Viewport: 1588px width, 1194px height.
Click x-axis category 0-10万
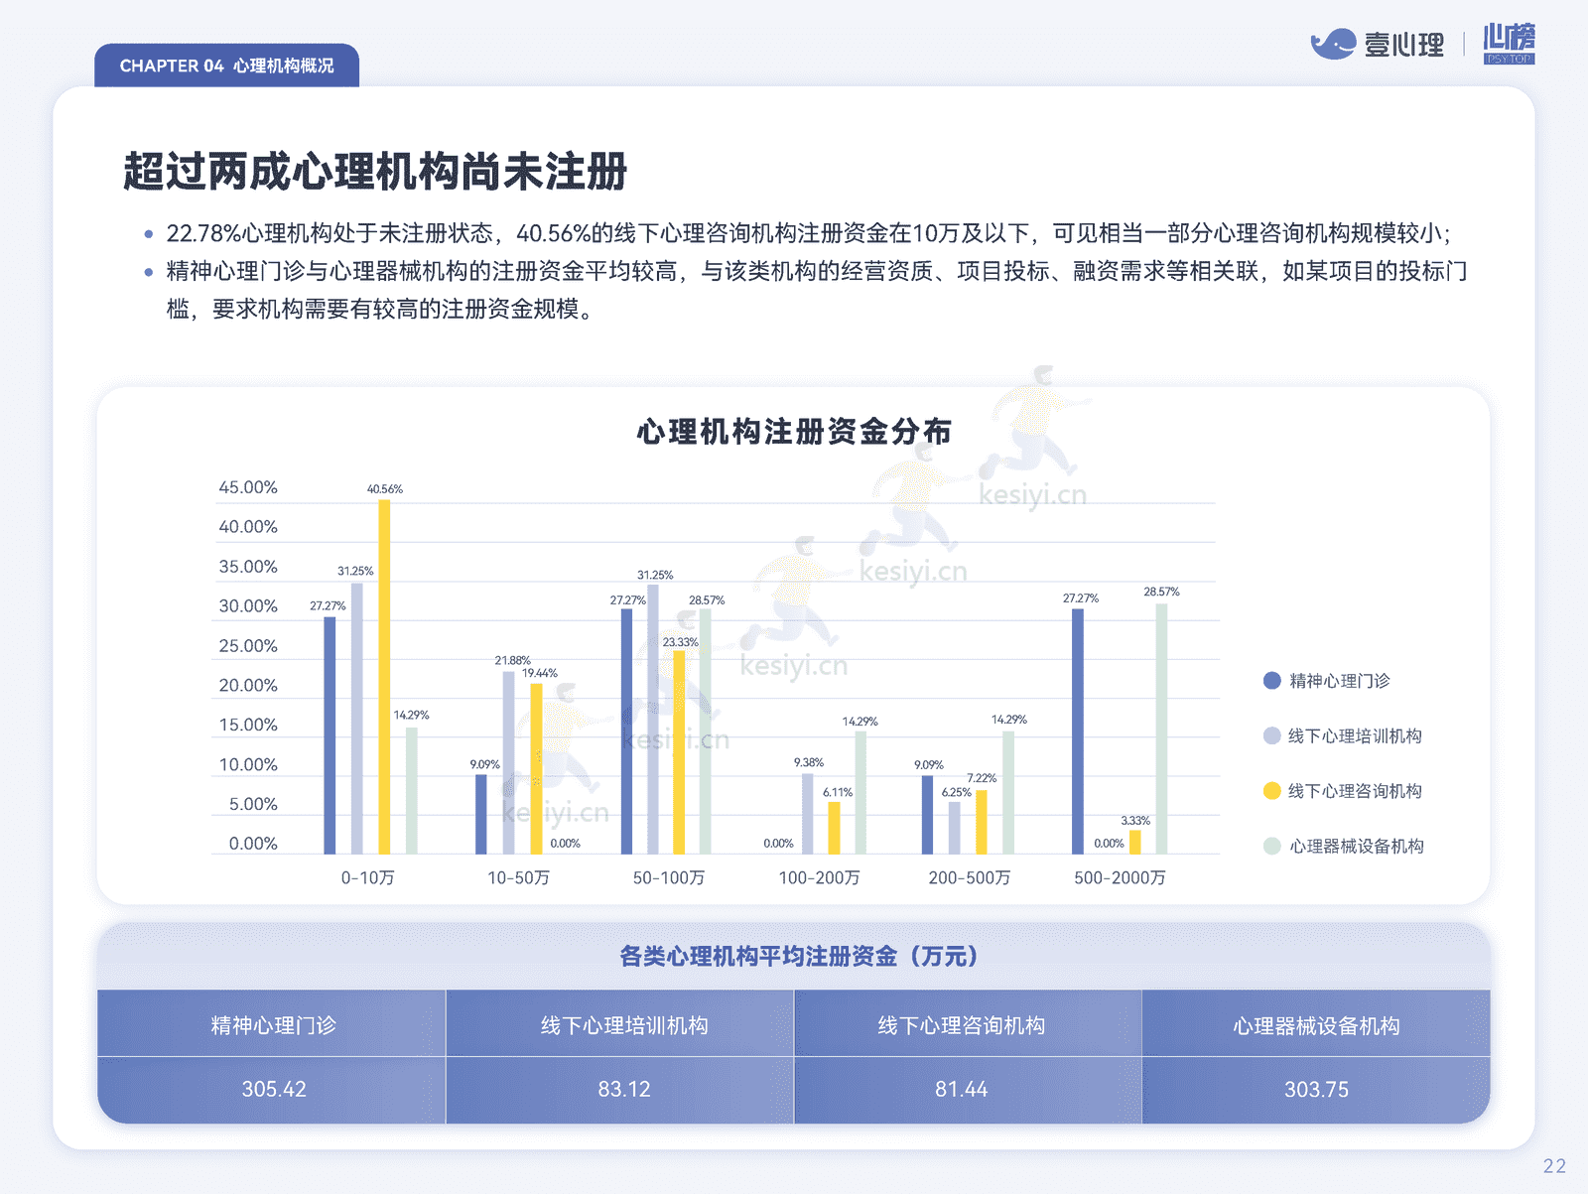pos(368,878)
